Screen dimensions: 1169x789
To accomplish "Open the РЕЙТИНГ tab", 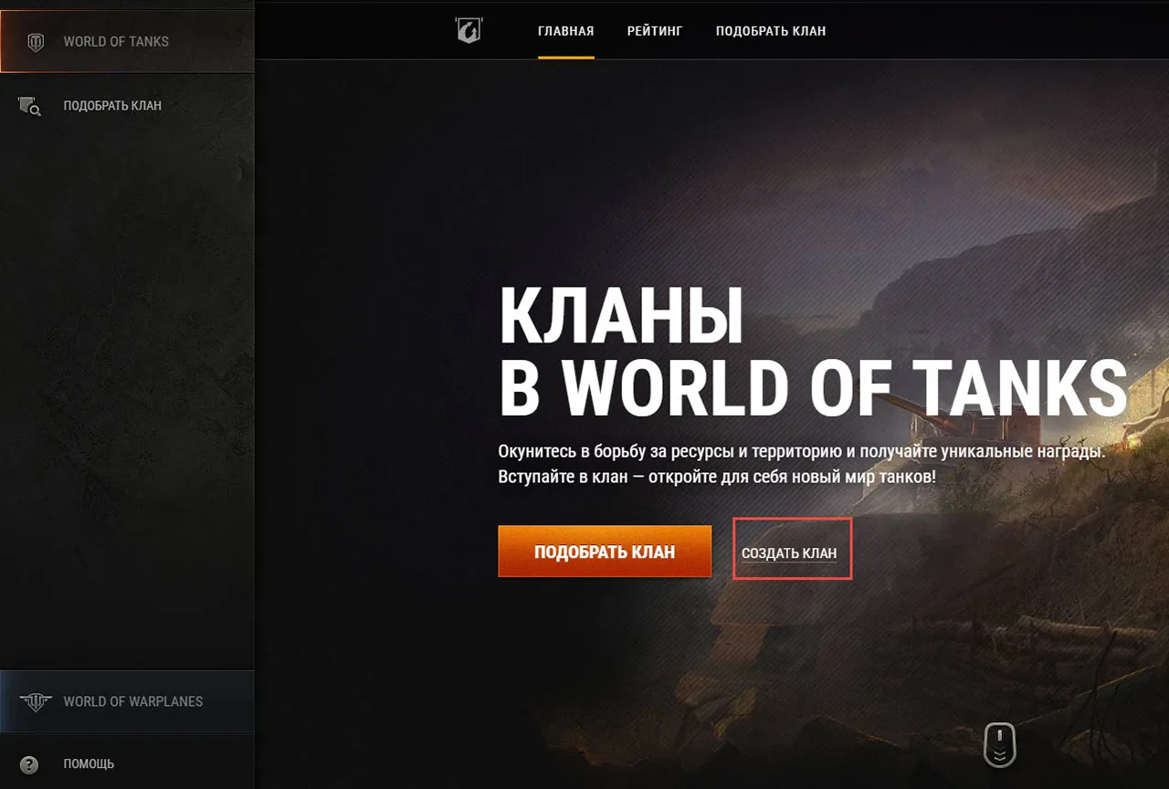I will coord(655,31).
